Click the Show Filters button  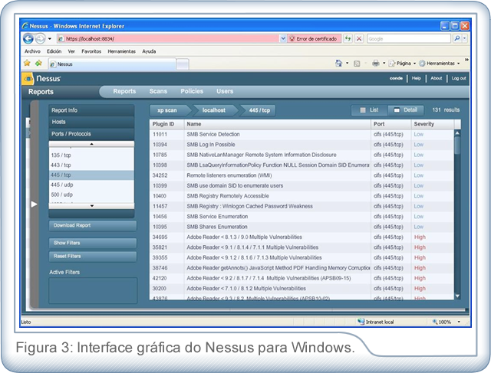[x=93, y=243]
